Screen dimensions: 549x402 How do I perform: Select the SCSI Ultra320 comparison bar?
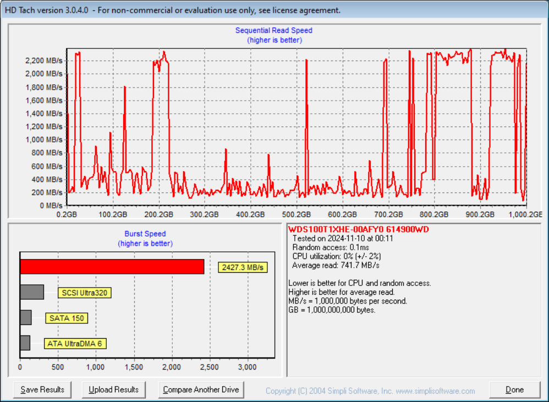(33, 291)
